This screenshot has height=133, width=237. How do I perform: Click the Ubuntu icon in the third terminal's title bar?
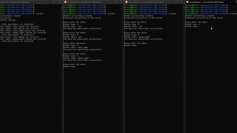127,2
